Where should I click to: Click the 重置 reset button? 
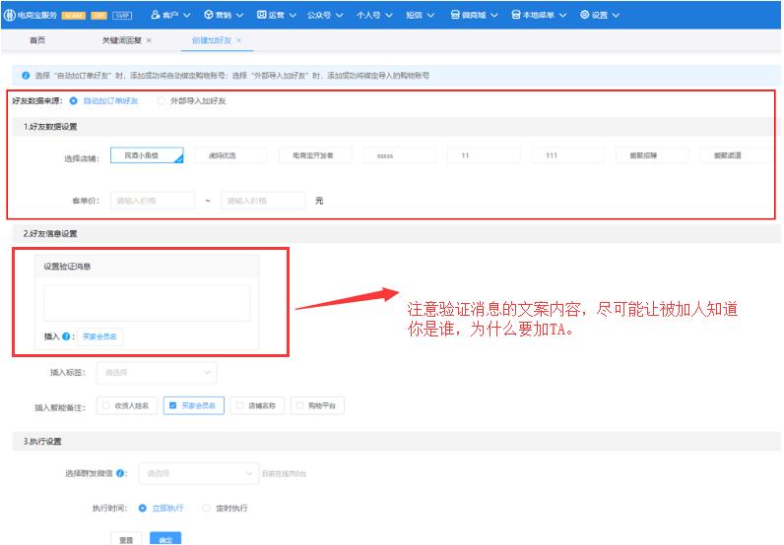pyautogui.click(x=126, y=539)
